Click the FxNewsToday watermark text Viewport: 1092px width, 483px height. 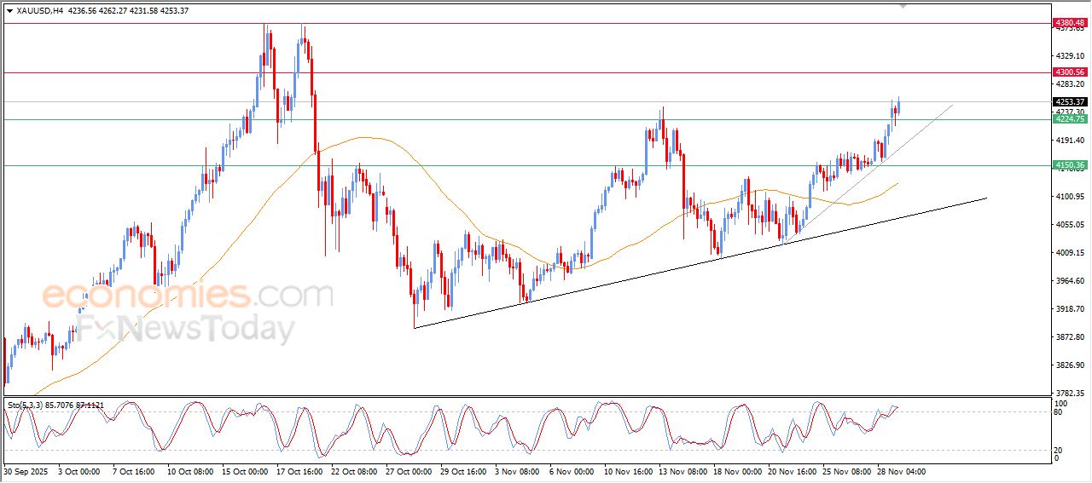[188, 328]
